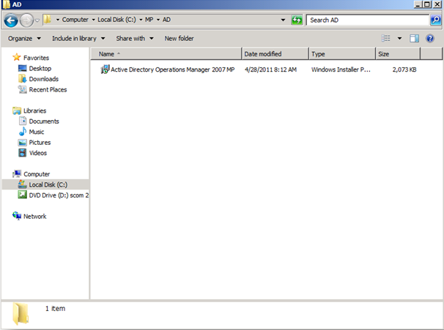Select Network in the navigation pane
Image resolution: width=444 pixels, height=330 pixels.
[35, 217]
